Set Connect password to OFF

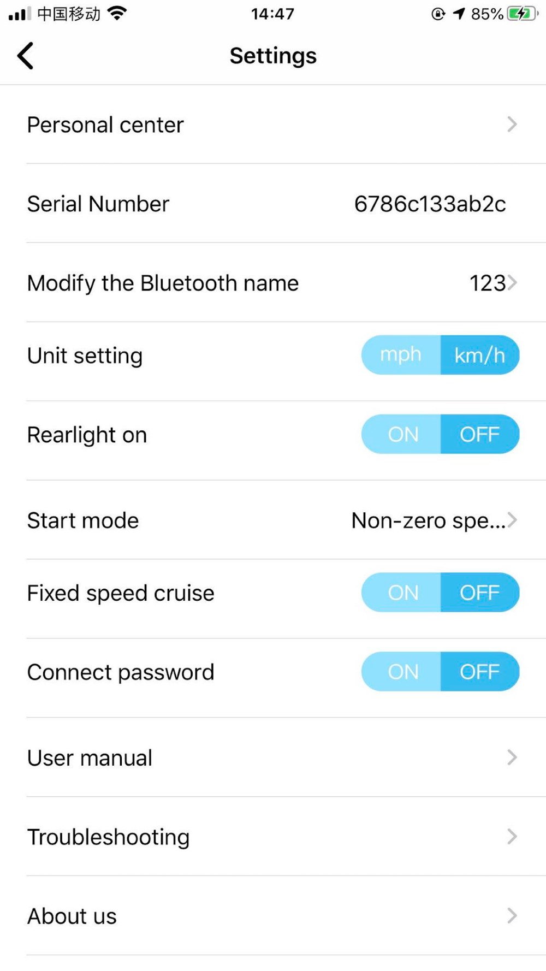[x=479, y=672]
